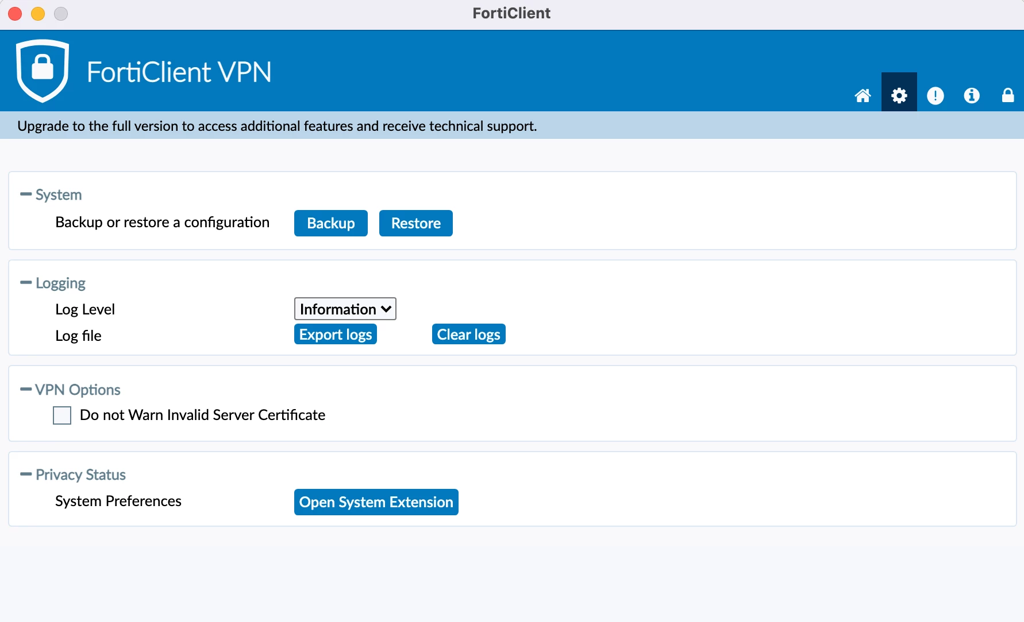
Task: Click the Backup button
Action: click(x=331, y=223)
